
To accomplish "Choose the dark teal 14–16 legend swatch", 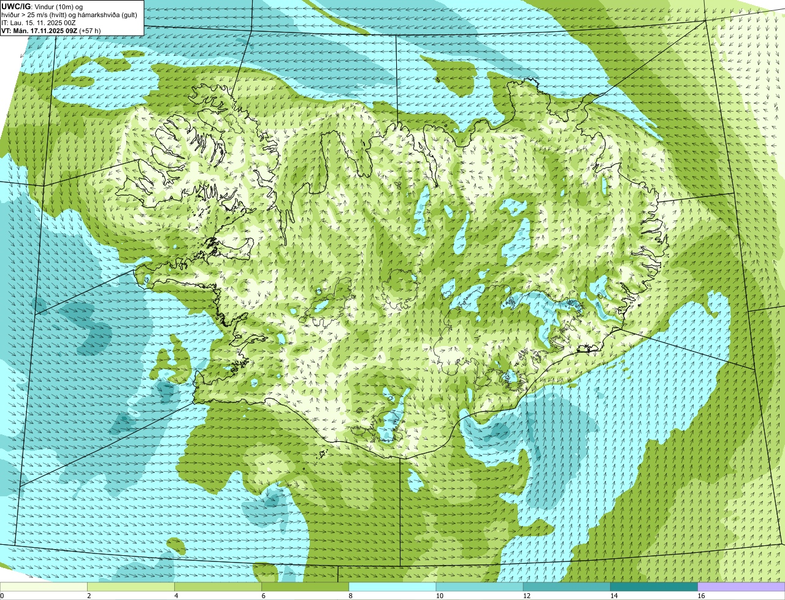I will coord(654,587).
